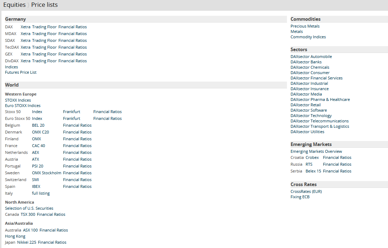Viewport: 388px width, 248px height.
Task: Open Euro STOXX Indices link
Action: click(23, 106)
